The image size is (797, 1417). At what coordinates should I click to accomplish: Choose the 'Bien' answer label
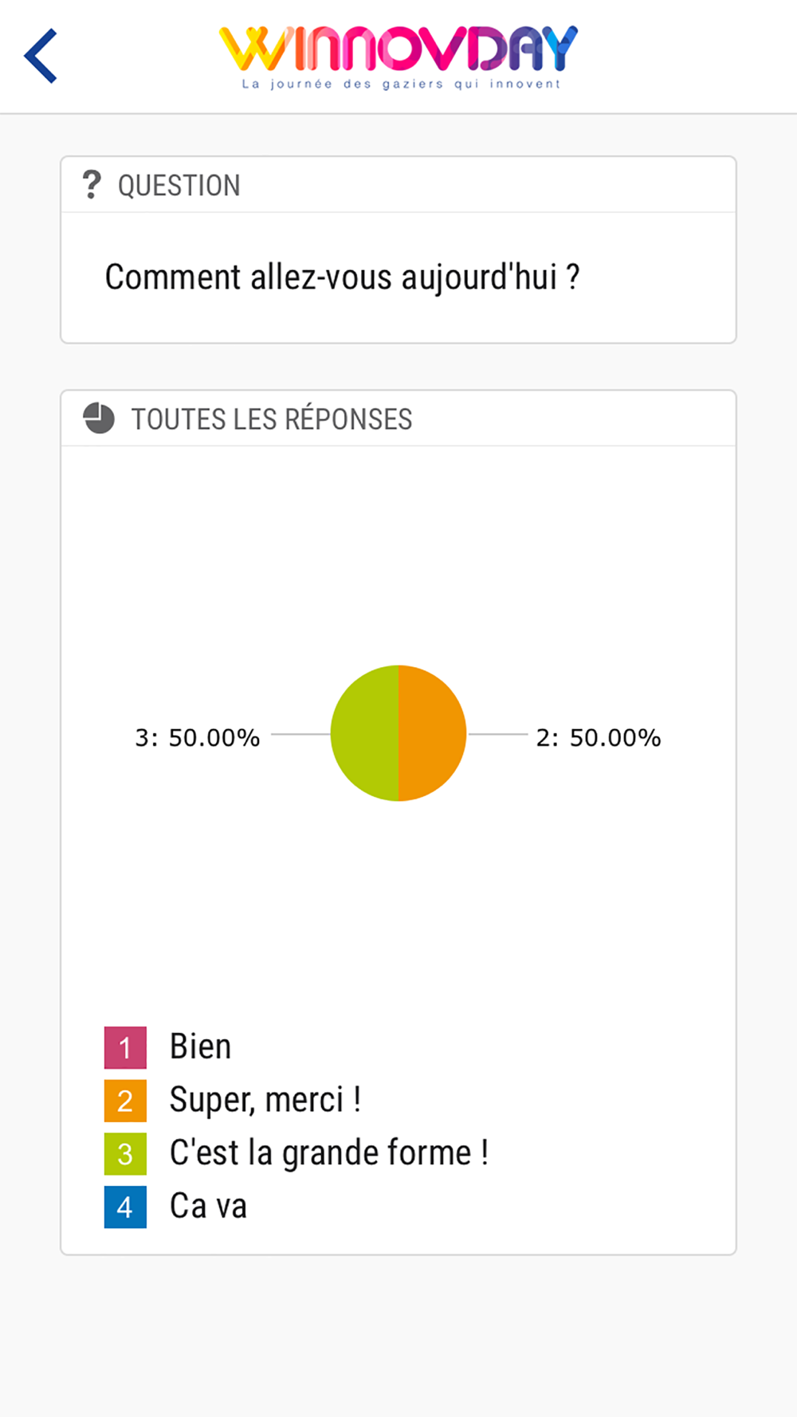(x=201, y=1046)
